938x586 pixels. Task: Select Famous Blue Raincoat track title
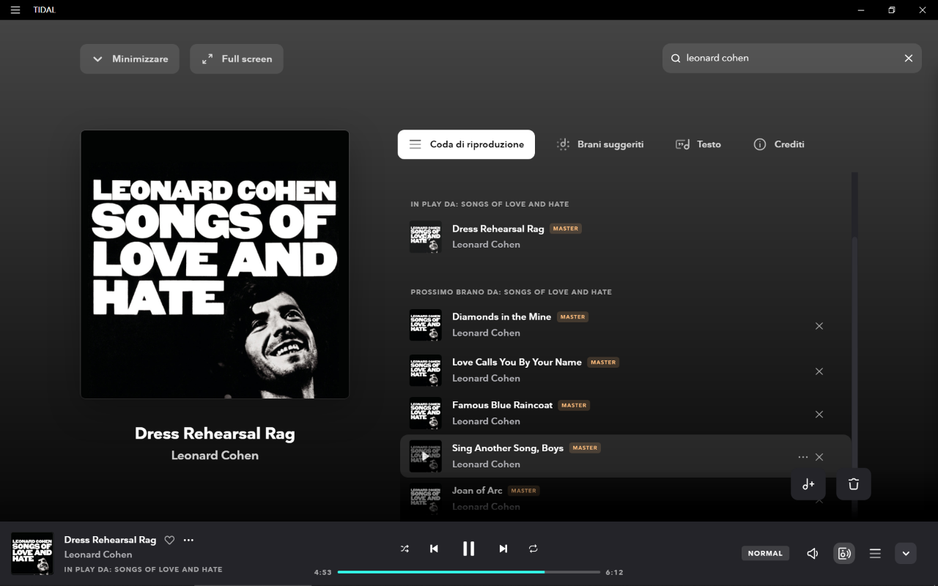[x=502, y=405]
